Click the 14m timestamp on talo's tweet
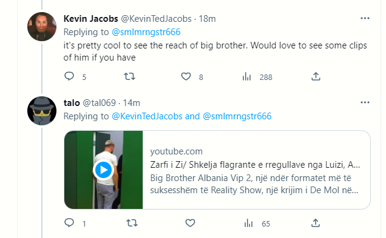The height and width of the screenshot is (238, 386). tap(132, 103)
